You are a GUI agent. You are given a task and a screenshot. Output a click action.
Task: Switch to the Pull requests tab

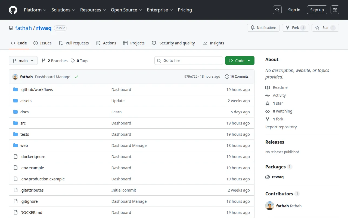(74, 43)
